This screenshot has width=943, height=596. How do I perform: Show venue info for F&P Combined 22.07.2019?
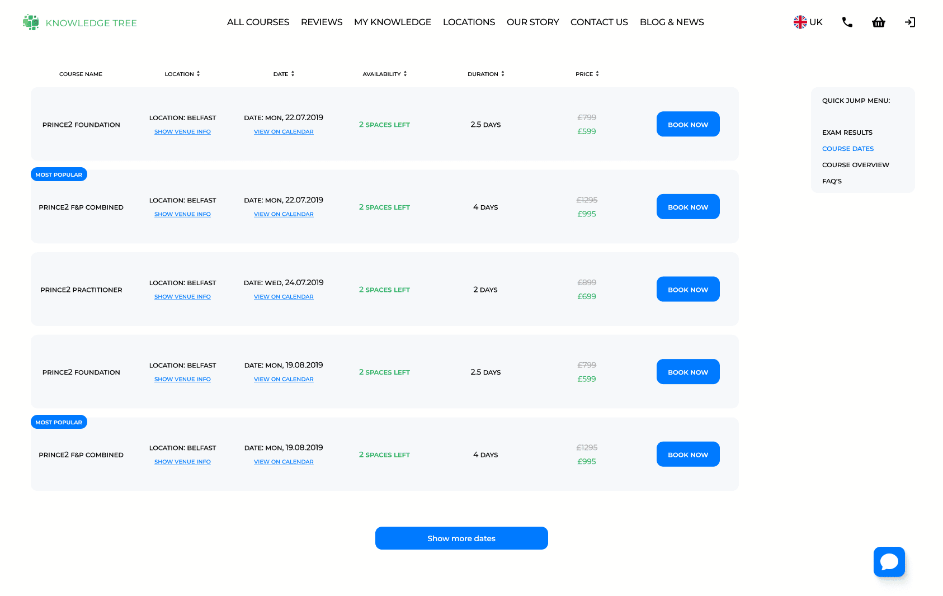point(182,214)
